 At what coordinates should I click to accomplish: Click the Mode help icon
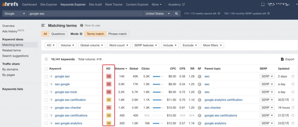point(81,34)
